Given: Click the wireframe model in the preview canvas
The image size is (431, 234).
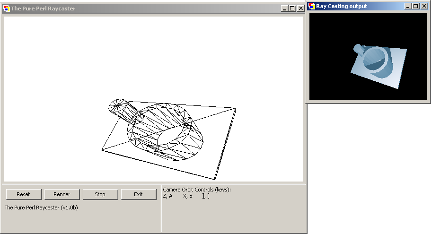Looking at the screenshot, I should (168, 139).
